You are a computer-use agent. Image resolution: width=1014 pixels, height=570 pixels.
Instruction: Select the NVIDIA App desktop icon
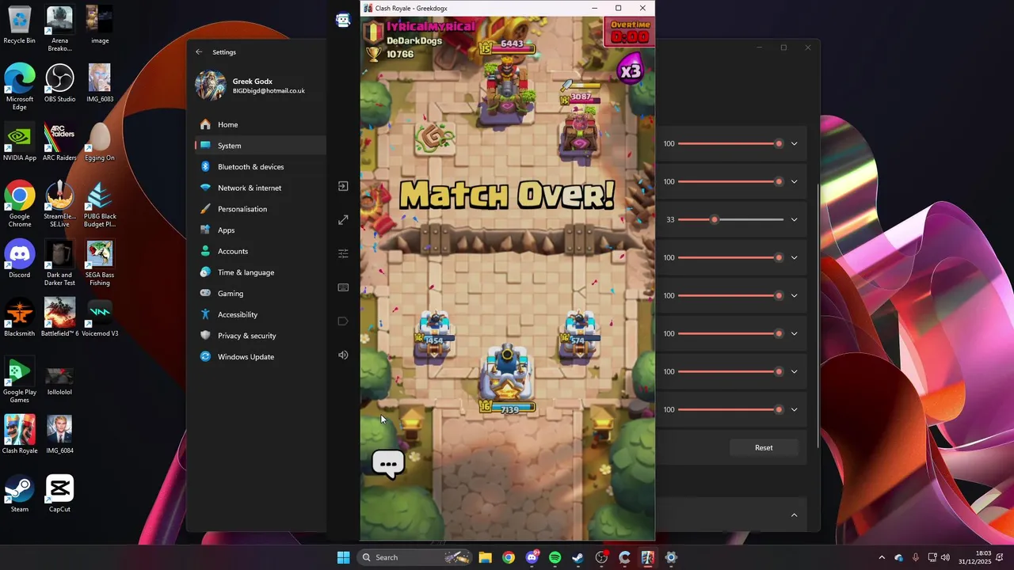tap(20, 142)
